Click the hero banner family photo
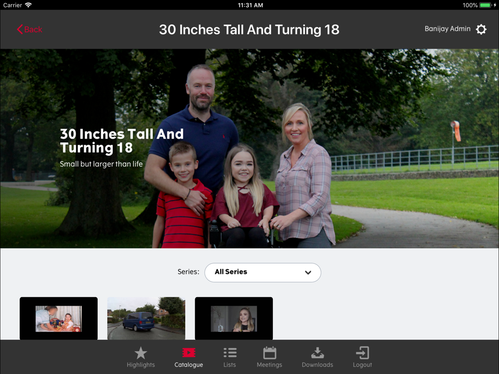This screenshot has height=374, width=499. pyautogui.click(x=249, y=149)
